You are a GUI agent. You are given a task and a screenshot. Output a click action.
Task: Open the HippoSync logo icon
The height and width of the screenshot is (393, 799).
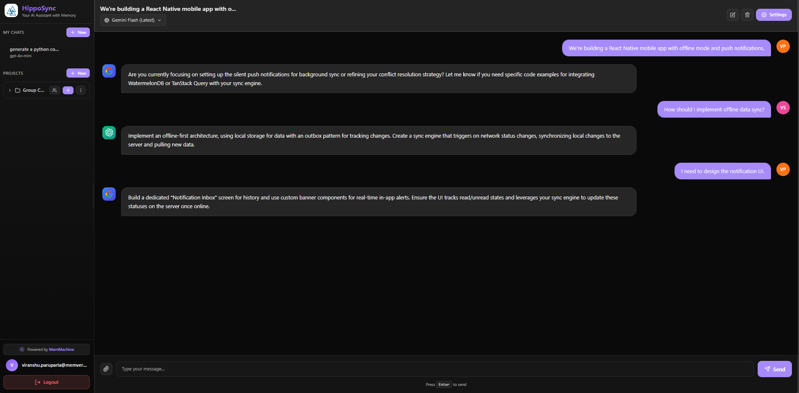pyautogui.click(x=11, y=11)
